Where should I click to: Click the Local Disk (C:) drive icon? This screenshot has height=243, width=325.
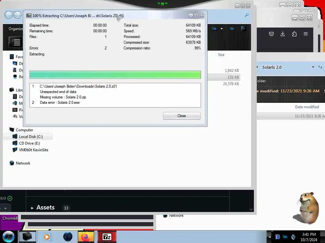pyautogui.click(x=15, y=136)
